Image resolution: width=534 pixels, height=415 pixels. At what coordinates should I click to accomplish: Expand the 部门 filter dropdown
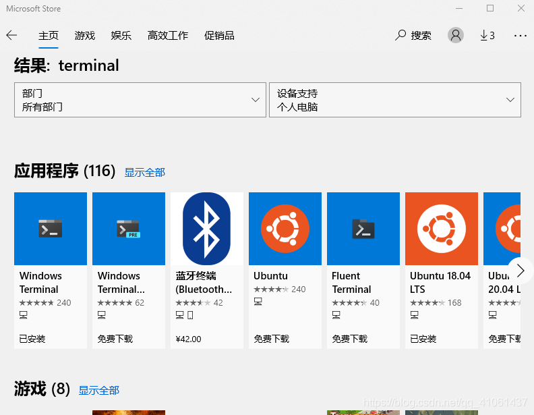(x=140, y=100)
